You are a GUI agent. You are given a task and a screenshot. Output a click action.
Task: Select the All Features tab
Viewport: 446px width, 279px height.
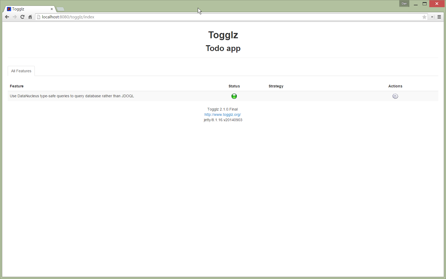point(21,71)
